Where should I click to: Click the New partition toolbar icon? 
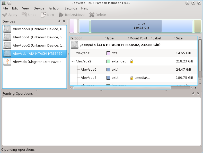[x=43, y=15]
